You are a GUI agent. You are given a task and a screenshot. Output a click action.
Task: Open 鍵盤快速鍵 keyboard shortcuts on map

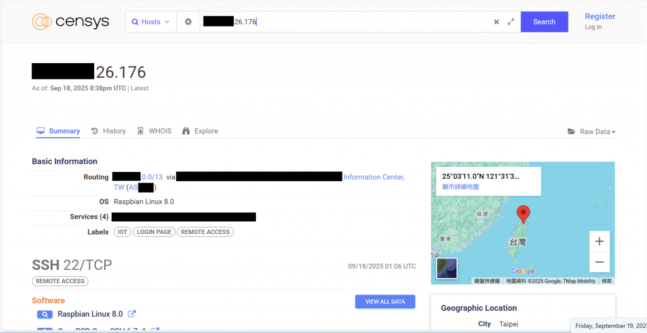coord(487,281)
